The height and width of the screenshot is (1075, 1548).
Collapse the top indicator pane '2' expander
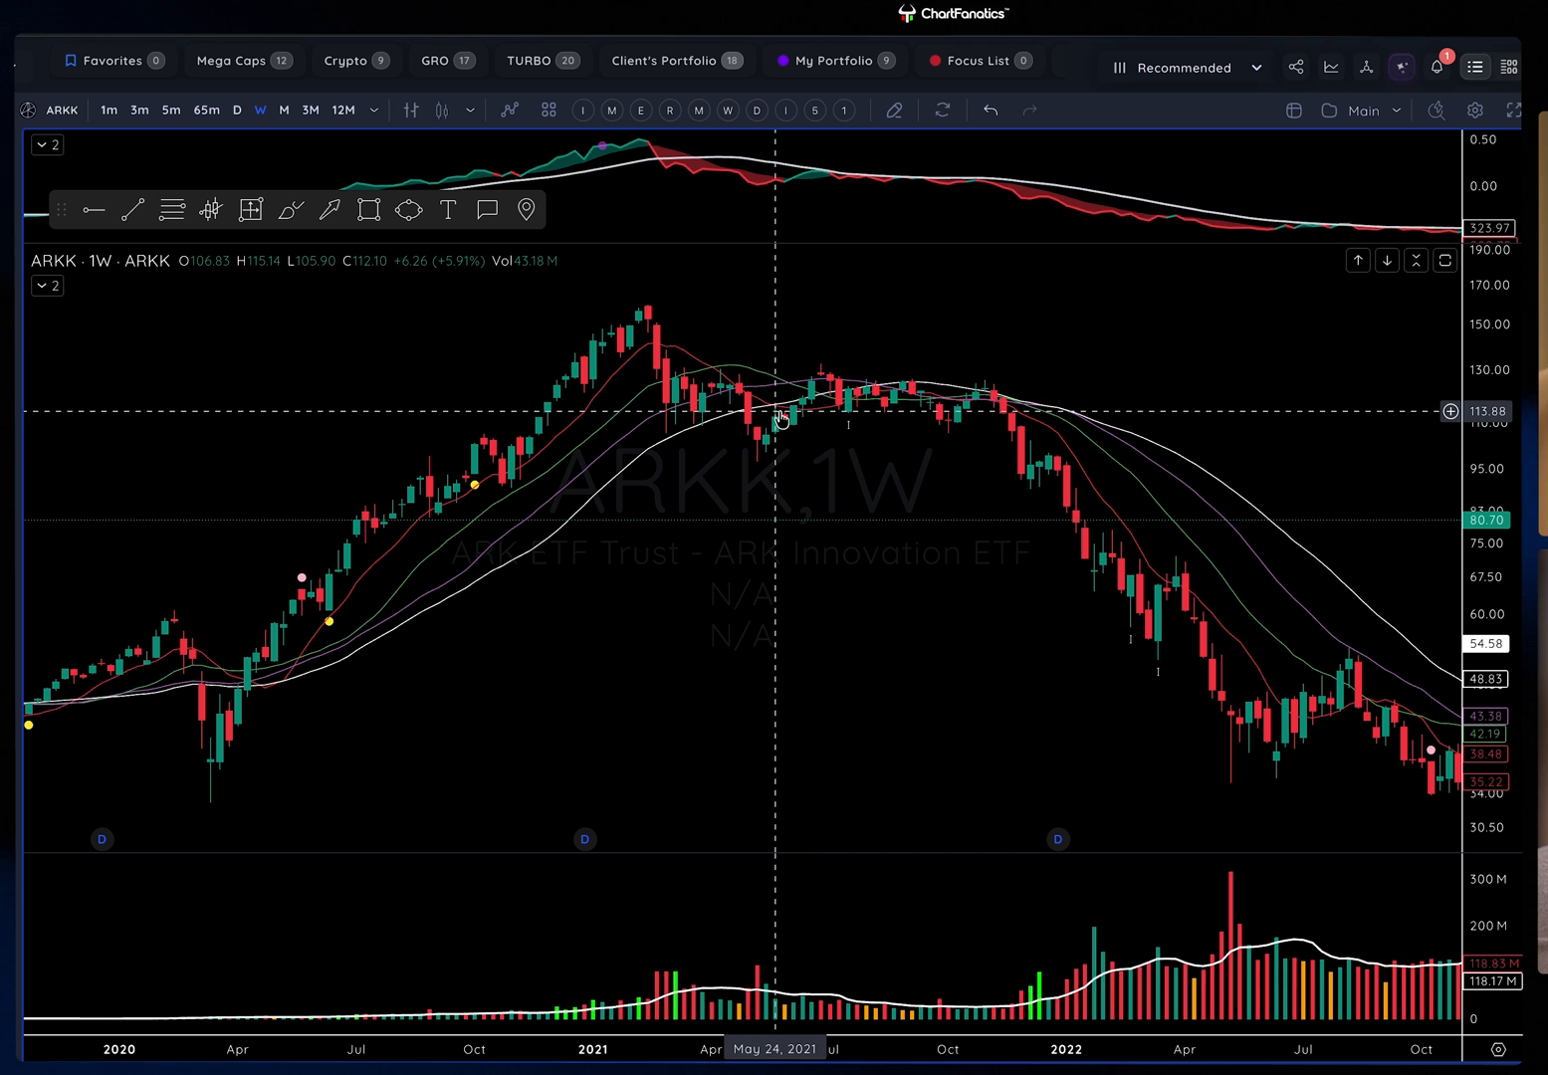point(48,145)
